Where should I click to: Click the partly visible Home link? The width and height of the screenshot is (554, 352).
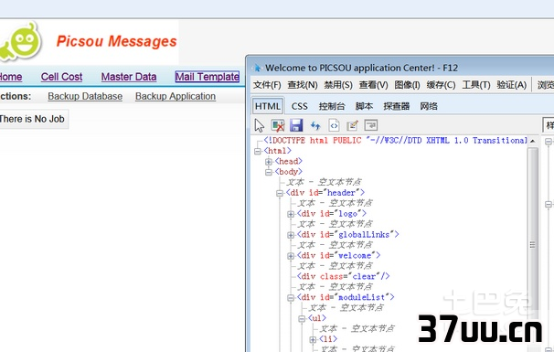(x=11, y=77)
